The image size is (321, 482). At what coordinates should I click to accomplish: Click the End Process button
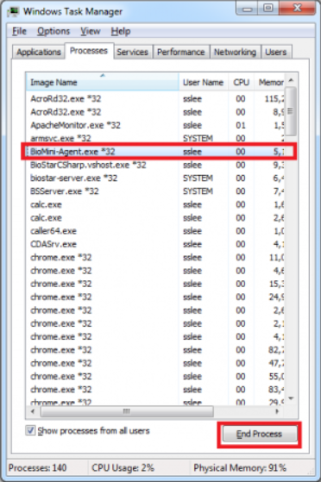pos(260,434)
